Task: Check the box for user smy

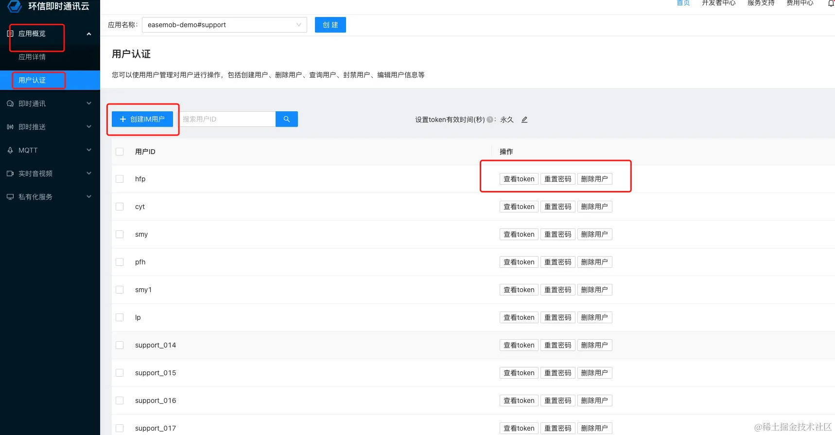Action: 120,234
